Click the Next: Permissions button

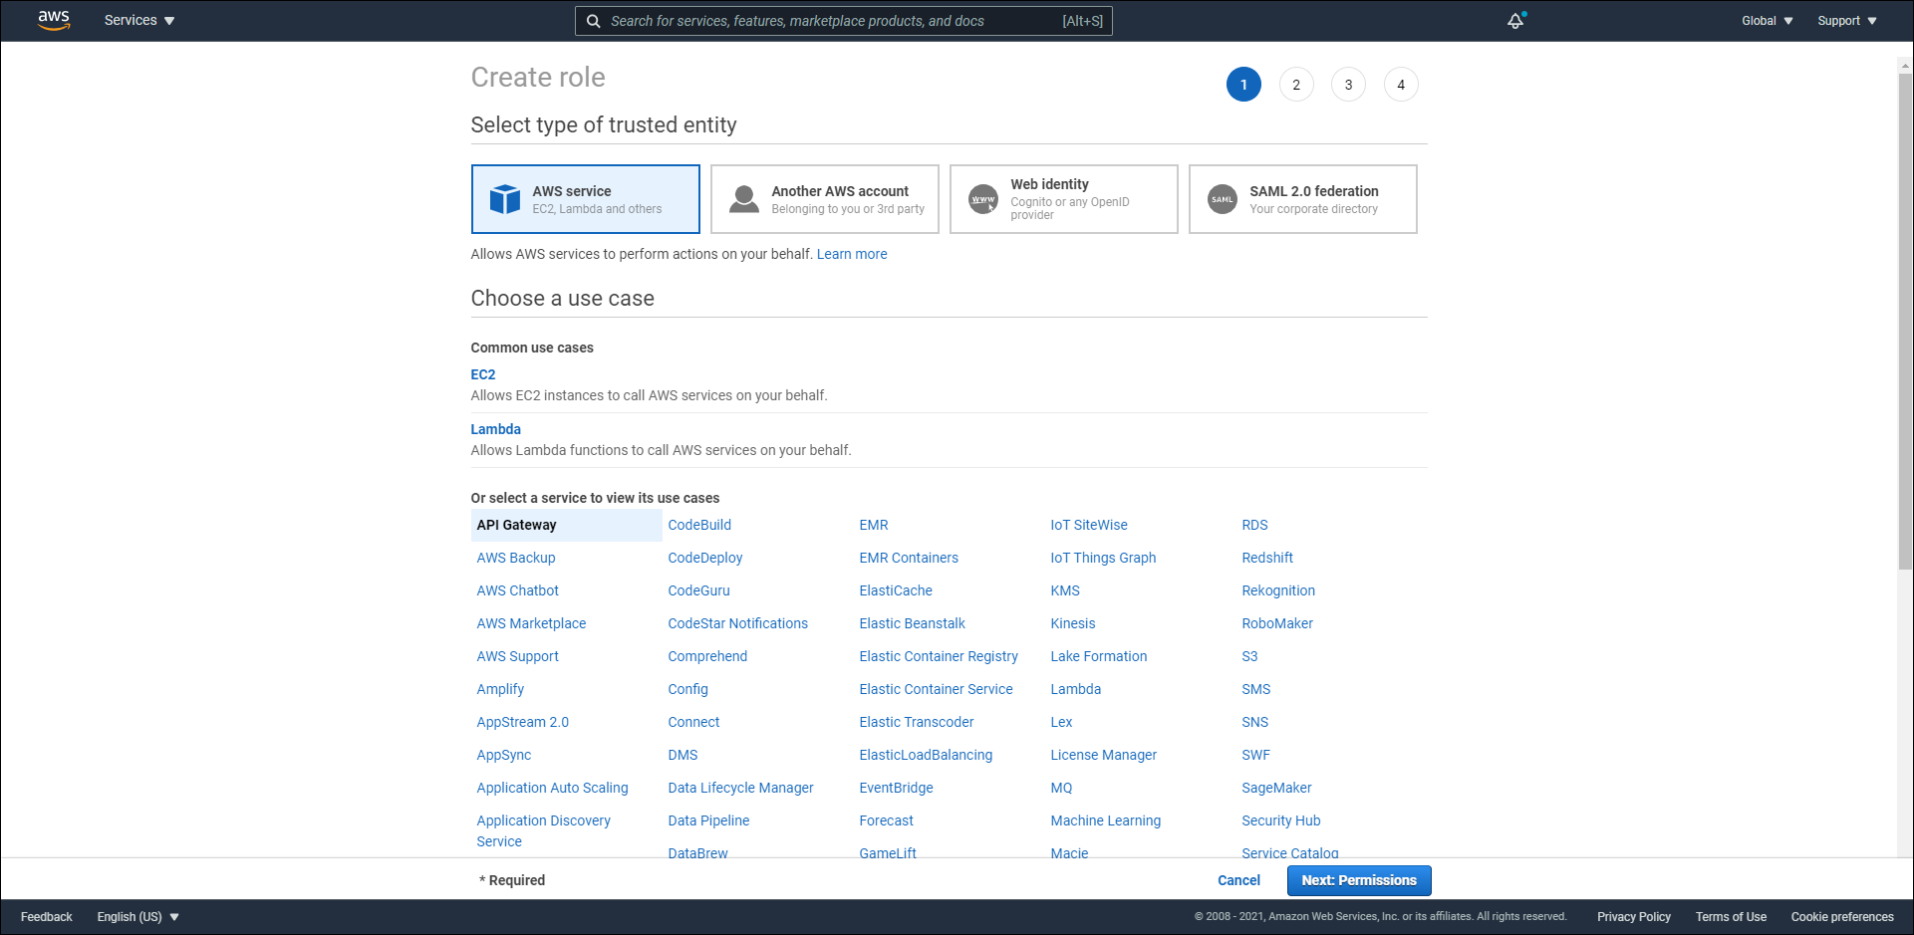1359,880
